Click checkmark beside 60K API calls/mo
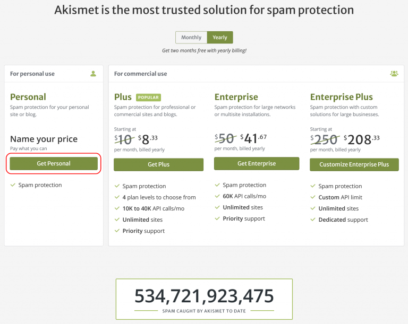 tap(217, 196)
